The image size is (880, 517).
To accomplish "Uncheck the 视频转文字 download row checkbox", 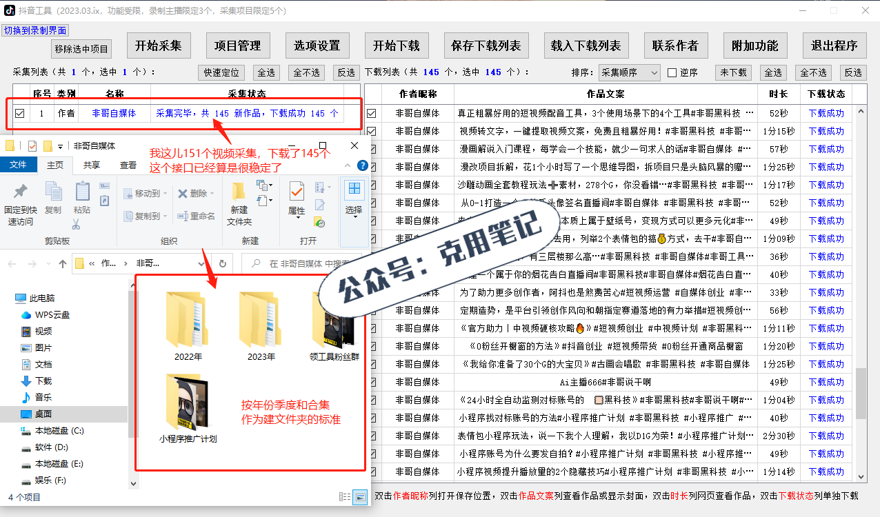I will [x=372, y=131].
